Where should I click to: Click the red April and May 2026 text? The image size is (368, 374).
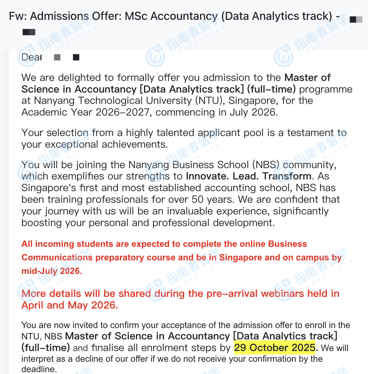(x=70, y=305)
